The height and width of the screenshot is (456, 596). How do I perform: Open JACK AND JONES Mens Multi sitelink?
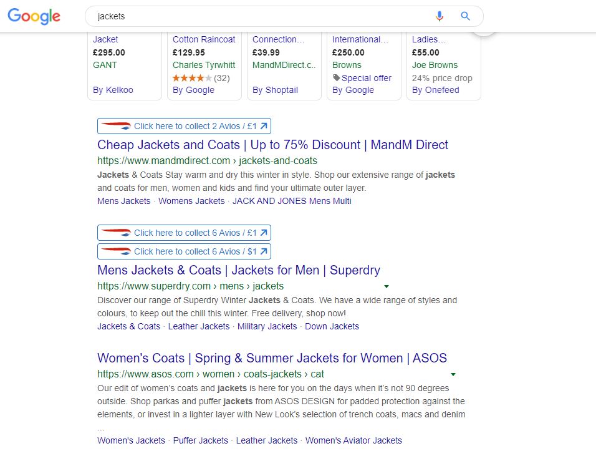[x=292, y=201]
